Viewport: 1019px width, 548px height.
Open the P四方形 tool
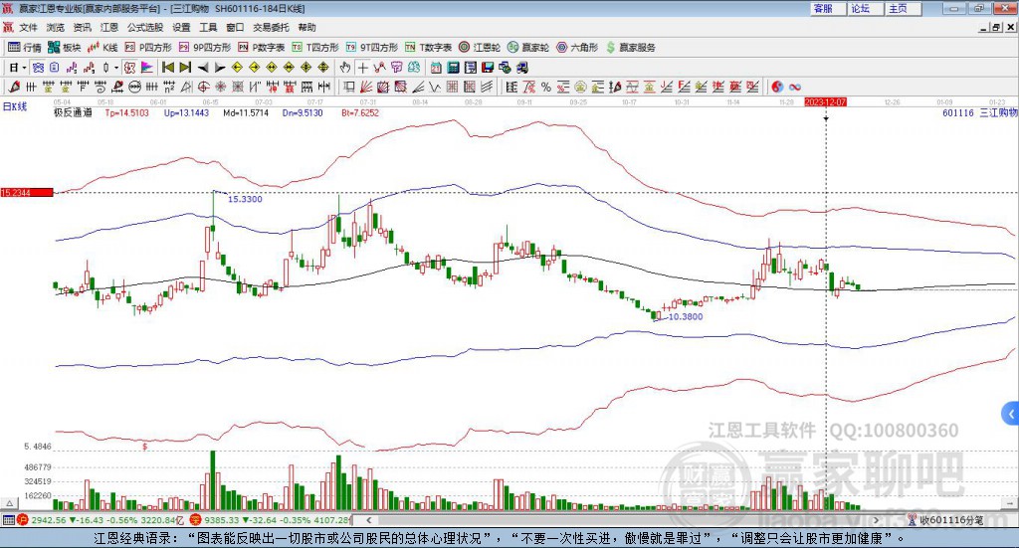[x=148, y=48]
